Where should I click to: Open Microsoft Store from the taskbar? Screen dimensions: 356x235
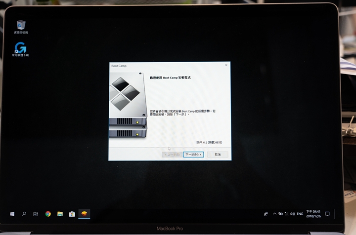click(72, 214)
